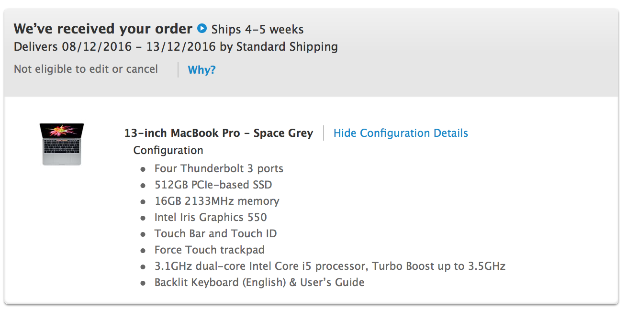Click the bullet beside Backlit Keyboard item
Viewport: 627px width, 310px height.
[143, 284]
